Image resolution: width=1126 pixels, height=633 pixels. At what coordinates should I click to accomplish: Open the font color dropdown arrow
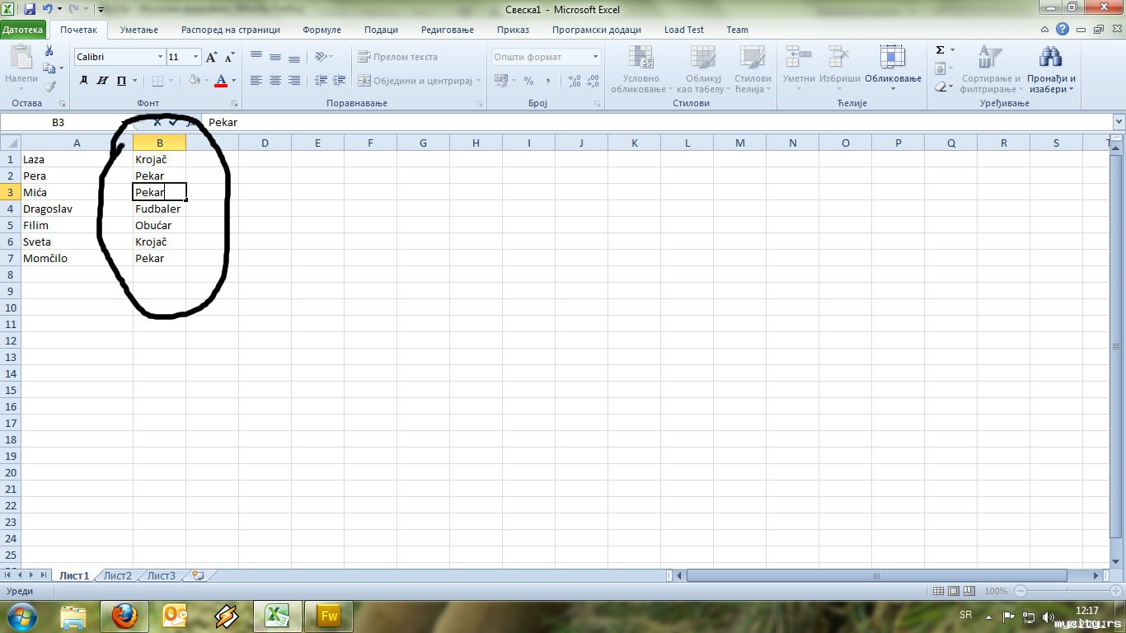[233, 81]
